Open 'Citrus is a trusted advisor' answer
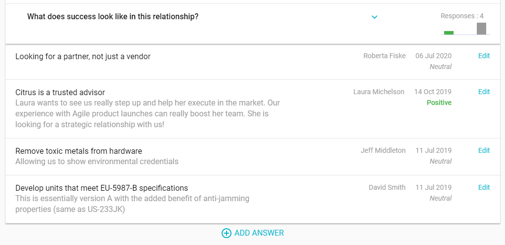This screenshot has width=505, height=245. pos(60,92)
